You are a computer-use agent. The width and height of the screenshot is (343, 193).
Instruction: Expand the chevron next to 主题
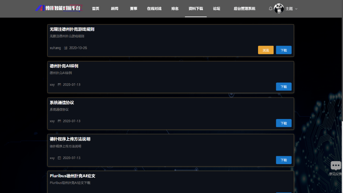[297, 9]
